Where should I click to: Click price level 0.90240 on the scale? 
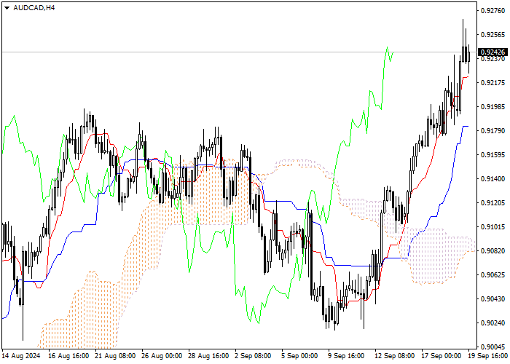(493, 323)
